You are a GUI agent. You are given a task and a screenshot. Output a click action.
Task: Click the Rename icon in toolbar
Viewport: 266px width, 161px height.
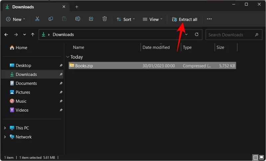point(78,19)
